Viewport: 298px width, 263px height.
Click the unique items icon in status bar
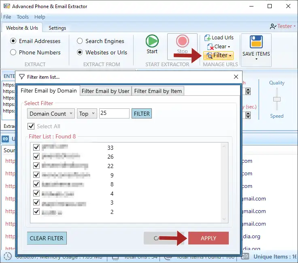(x=245, y=257)
